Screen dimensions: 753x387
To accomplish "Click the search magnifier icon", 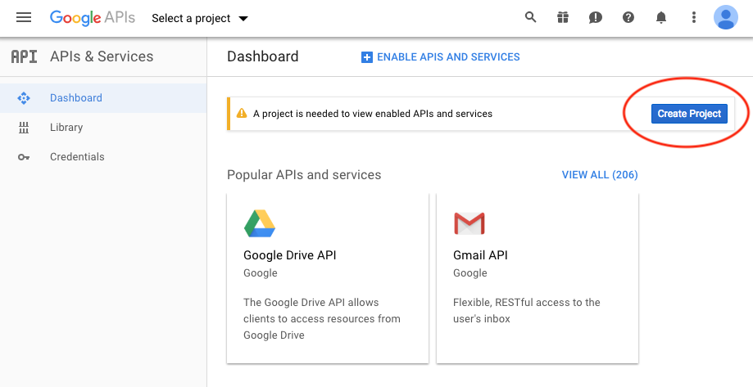I will 531,17.
